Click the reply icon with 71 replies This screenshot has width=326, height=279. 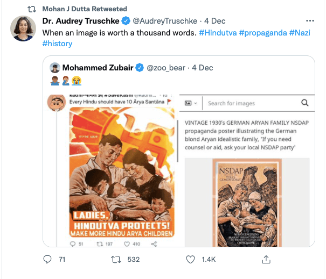point(47,259)
